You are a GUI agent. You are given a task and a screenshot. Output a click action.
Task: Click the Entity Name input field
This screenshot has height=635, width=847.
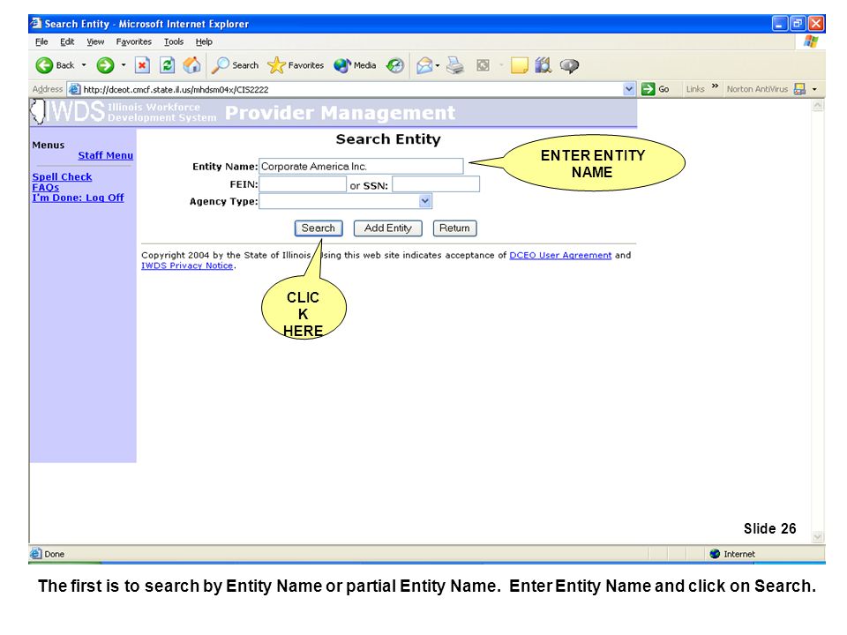tap(361, 167)
